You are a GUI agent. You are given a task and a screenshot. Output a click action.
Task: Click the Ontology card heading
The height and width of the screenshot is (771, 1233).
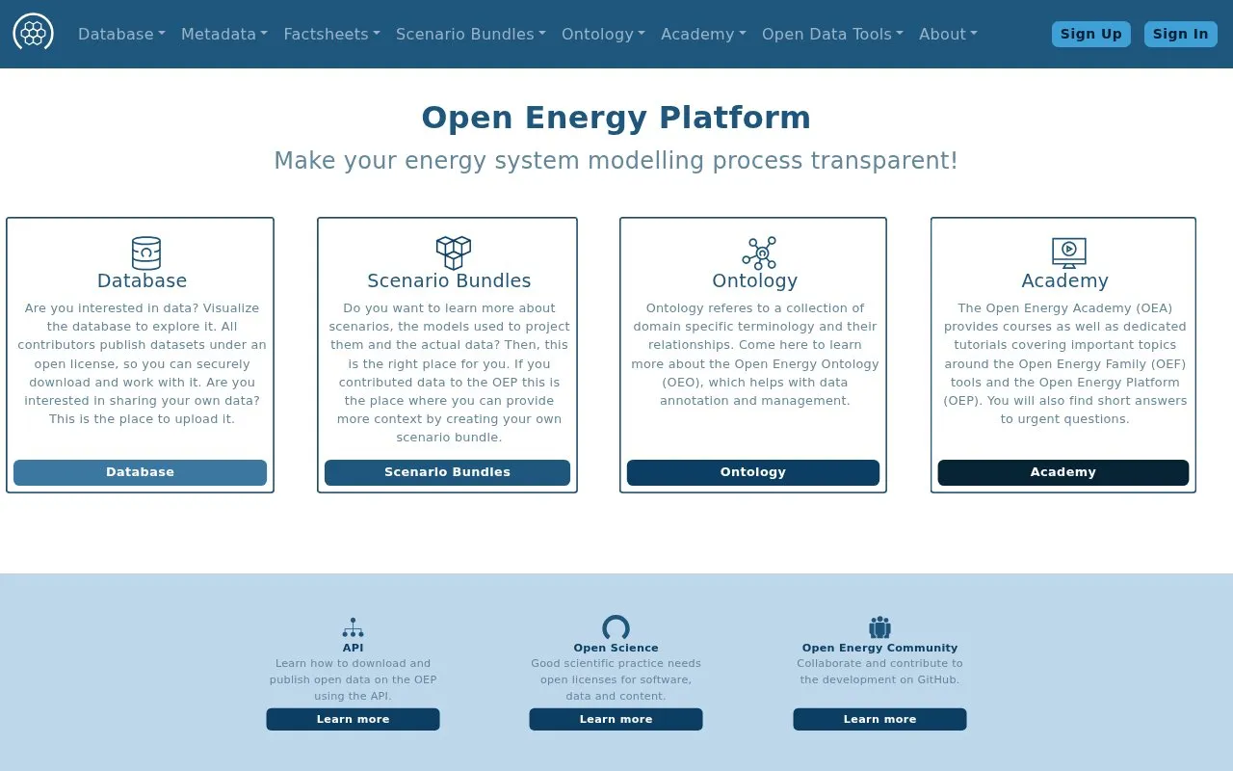point(754,280)
